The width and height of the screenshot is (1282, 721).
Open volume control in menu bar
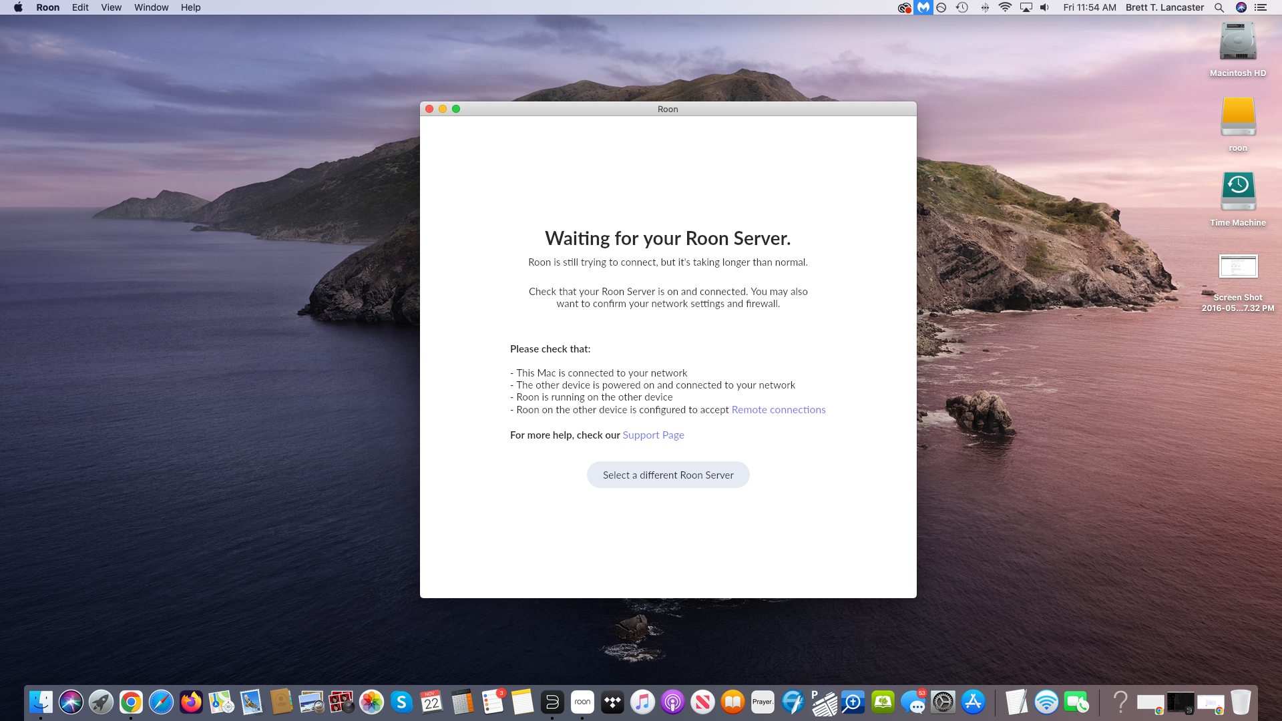tap(1045, 7)
